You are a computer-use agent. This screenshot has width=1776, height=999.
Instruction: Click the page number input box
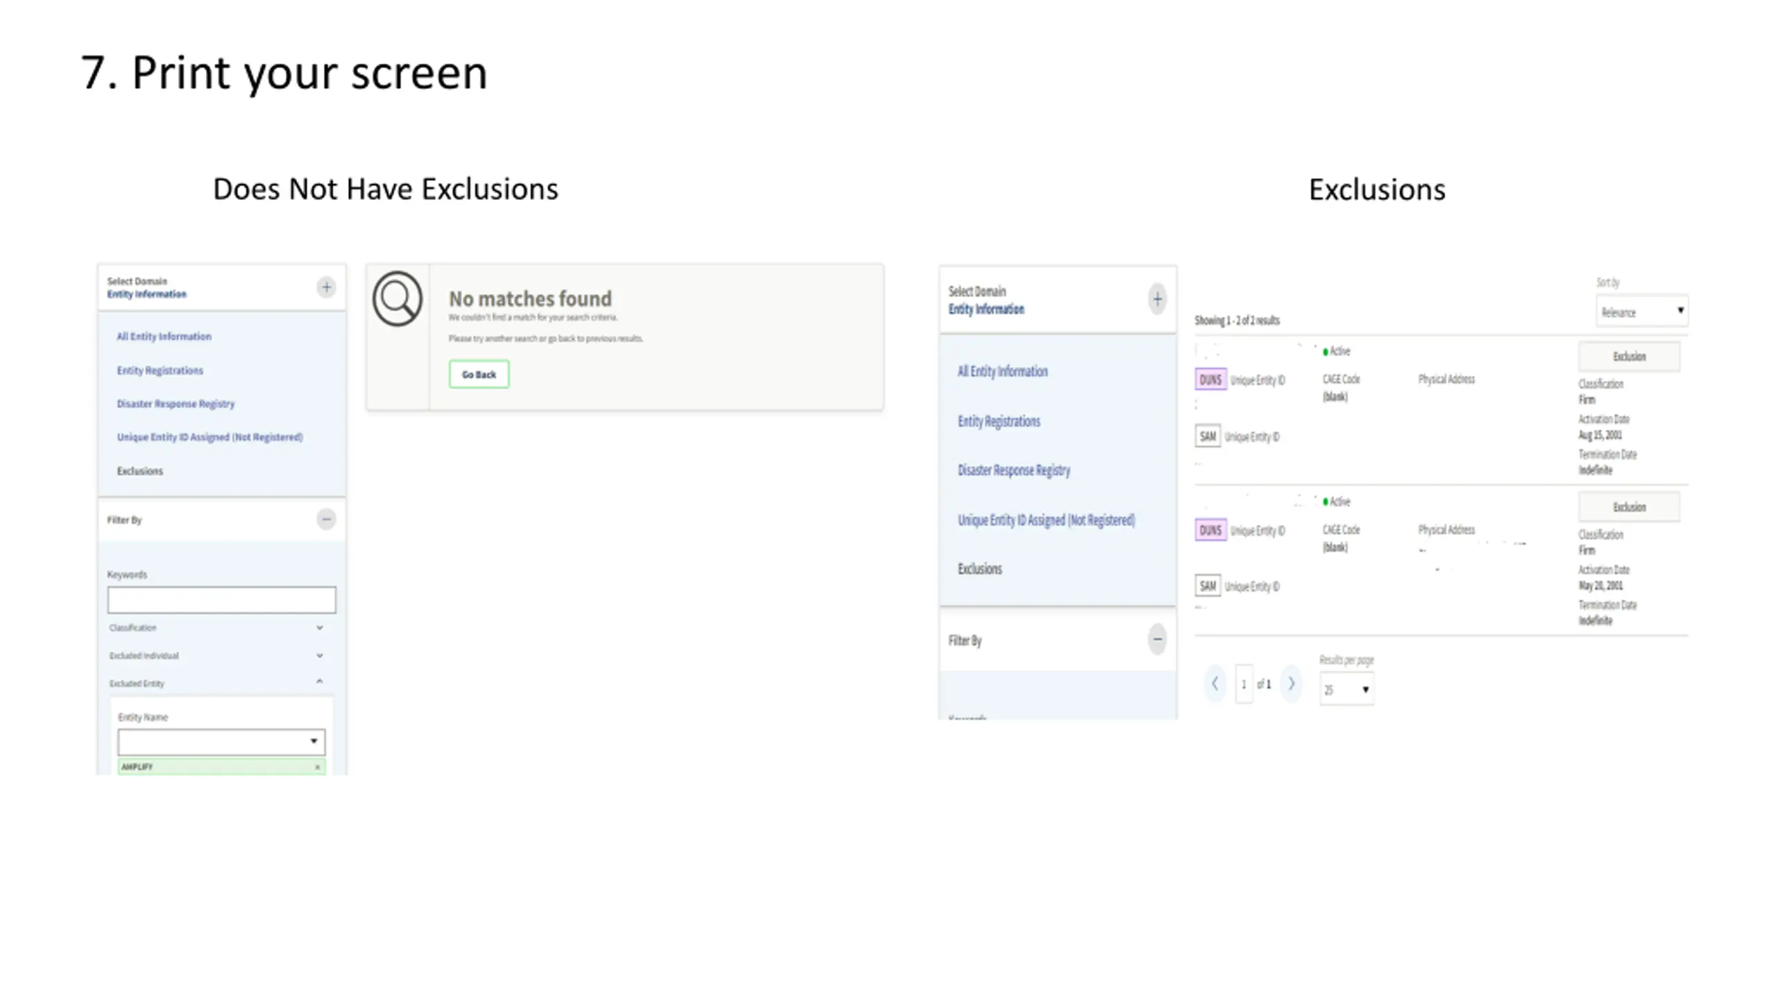pos(1244,684)
